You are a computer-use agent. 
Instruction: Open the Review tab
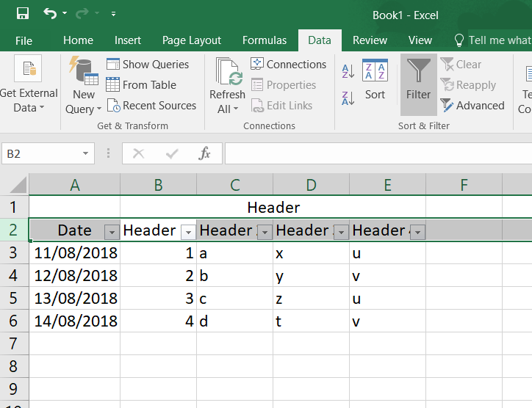pyautogui.click(x=370, y=40)
